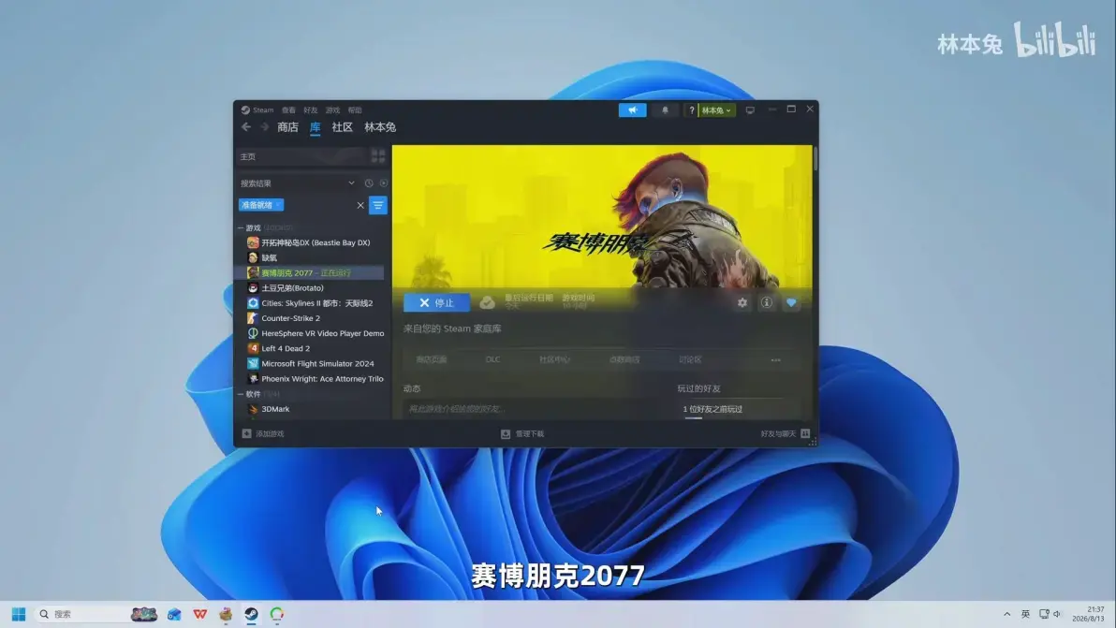Open the 社区中心 link
Image resolution: width=1116 pixels, height=628 pixels.
pyautogui.click(x=554, y=360)
